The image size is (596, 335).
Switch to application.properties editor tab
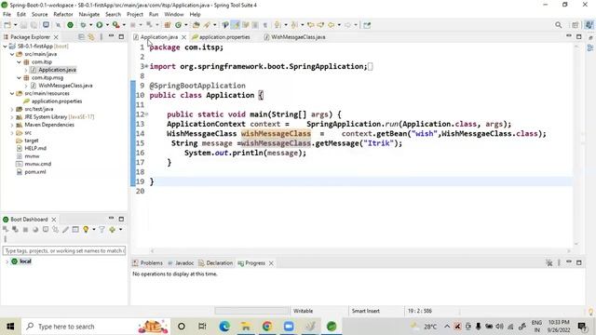click(222, 37)
